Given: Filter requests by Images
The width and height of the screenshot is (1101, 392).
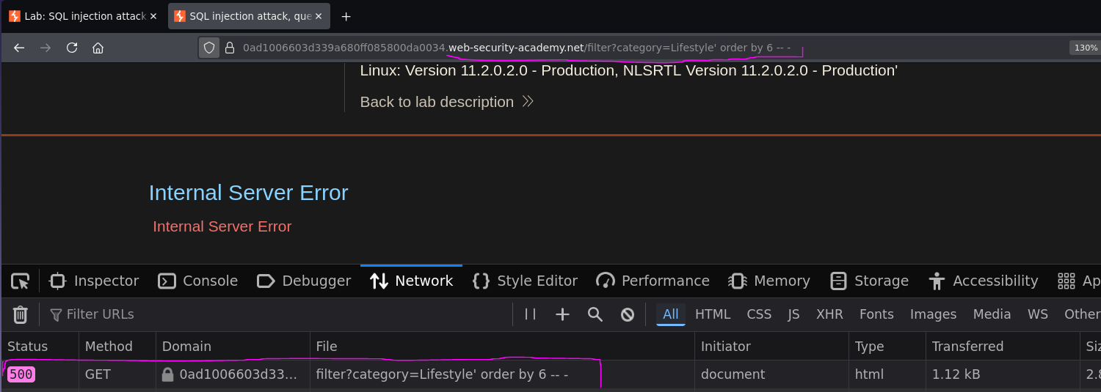Looking at the screenshot, I should point(933,314).
